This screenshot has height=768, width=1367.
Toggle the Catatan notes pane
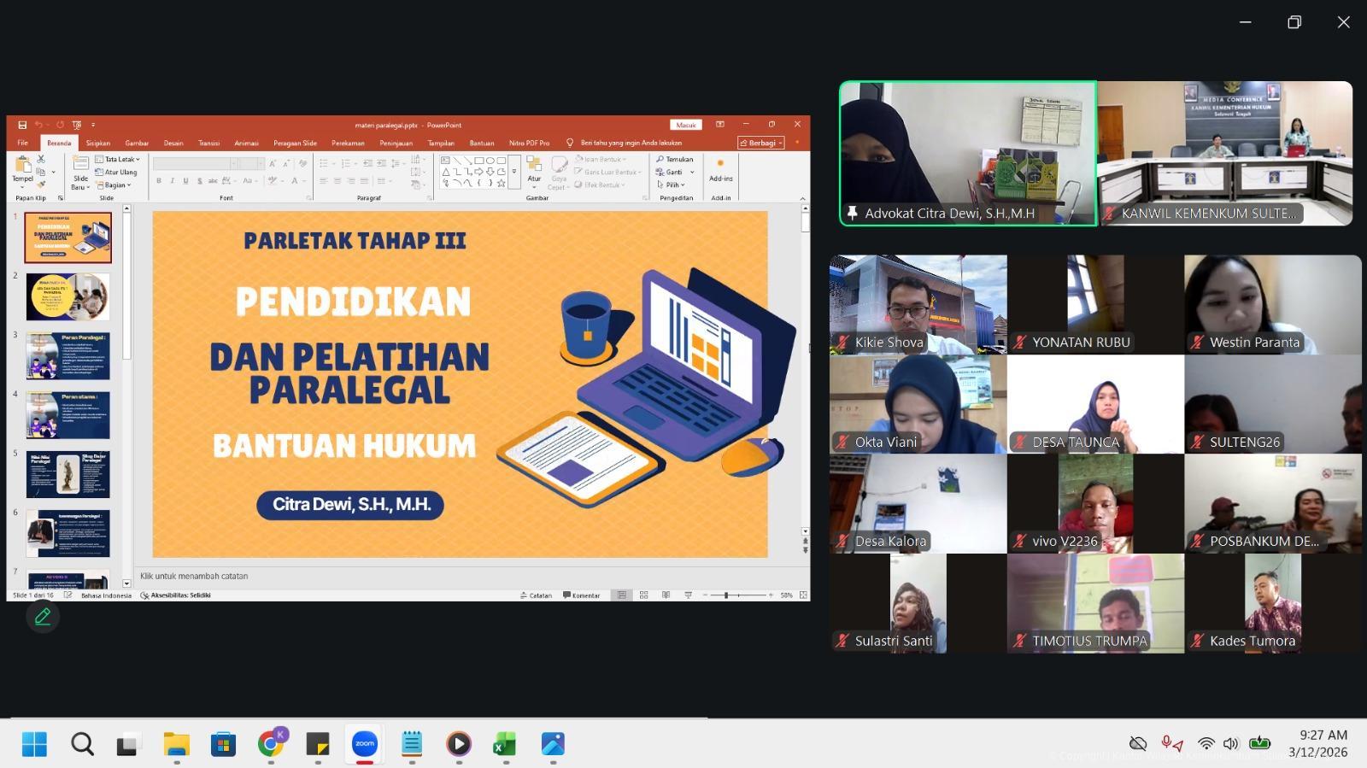point(536,595)
